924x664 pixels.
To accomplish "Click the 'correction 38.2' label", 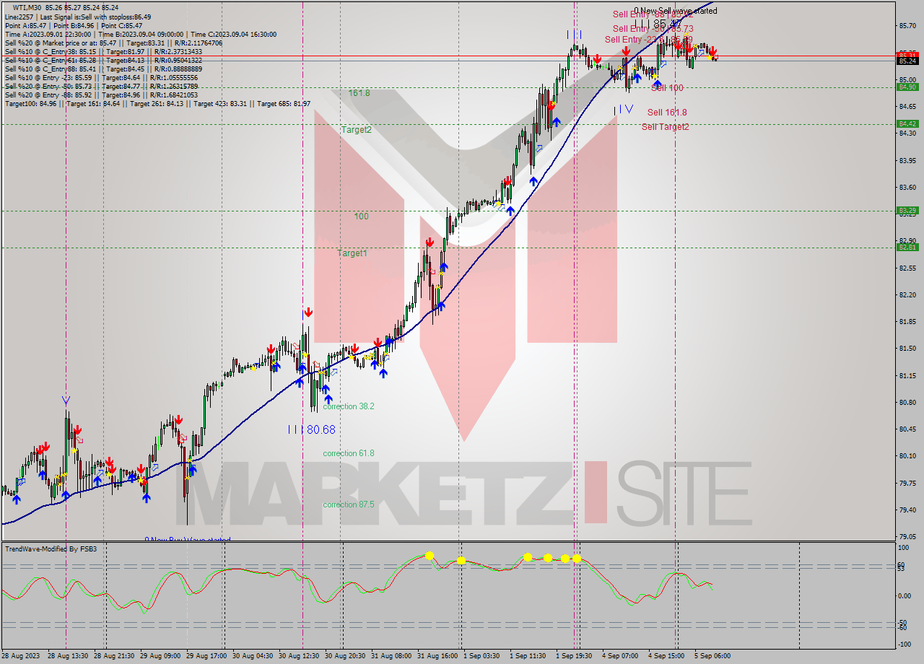I will click(x=349, y=406).
